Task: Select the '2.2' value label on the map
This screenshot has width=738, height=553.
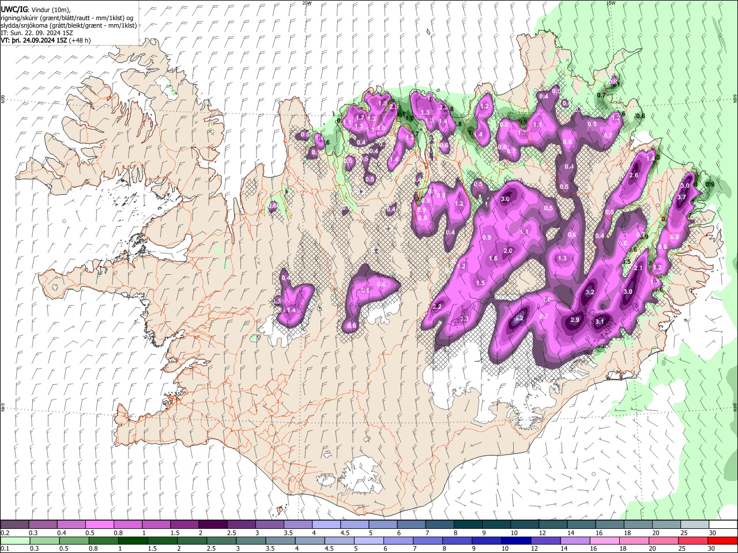Action: click(x=436, y=307)
